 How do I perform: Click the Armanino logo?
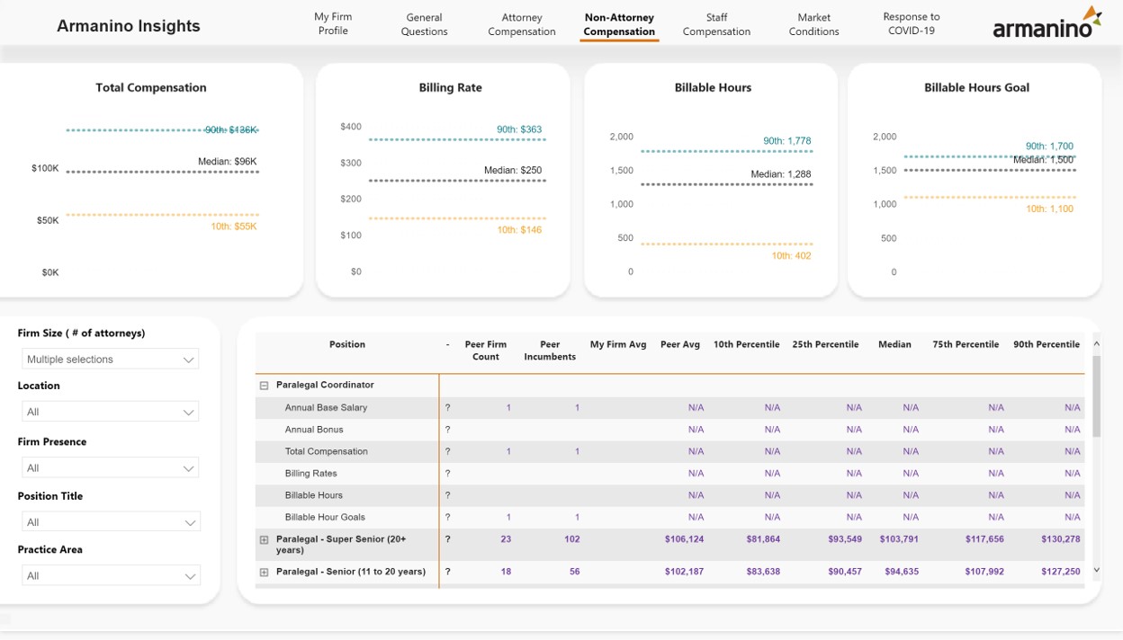(1047, 22)
